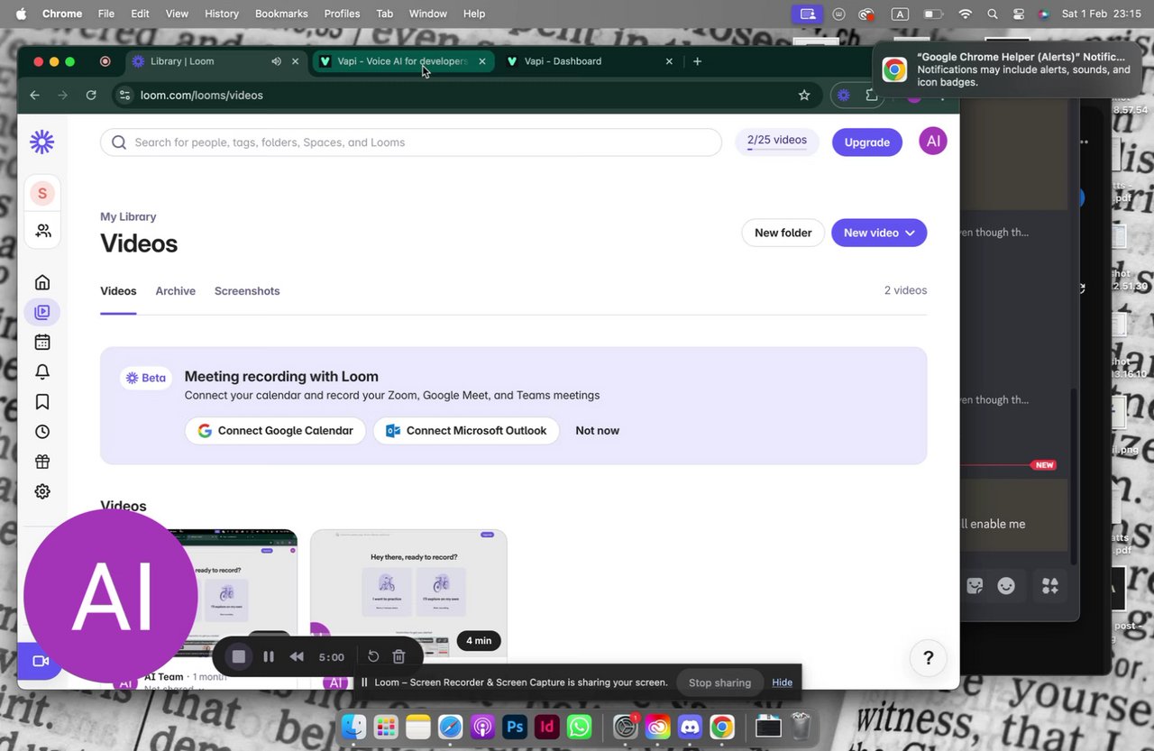Open the Notifications bell sidebar icon
The width and height of the screenshot is (1154, 751).
point(42,371)
